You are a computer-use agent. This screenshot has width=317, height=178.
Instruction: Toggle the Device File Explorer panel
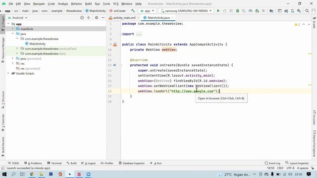(315, 144)
